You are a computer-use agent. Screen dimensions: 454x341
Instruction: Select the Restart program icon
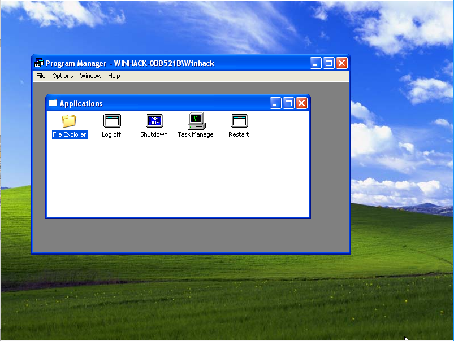coord(239,121)
